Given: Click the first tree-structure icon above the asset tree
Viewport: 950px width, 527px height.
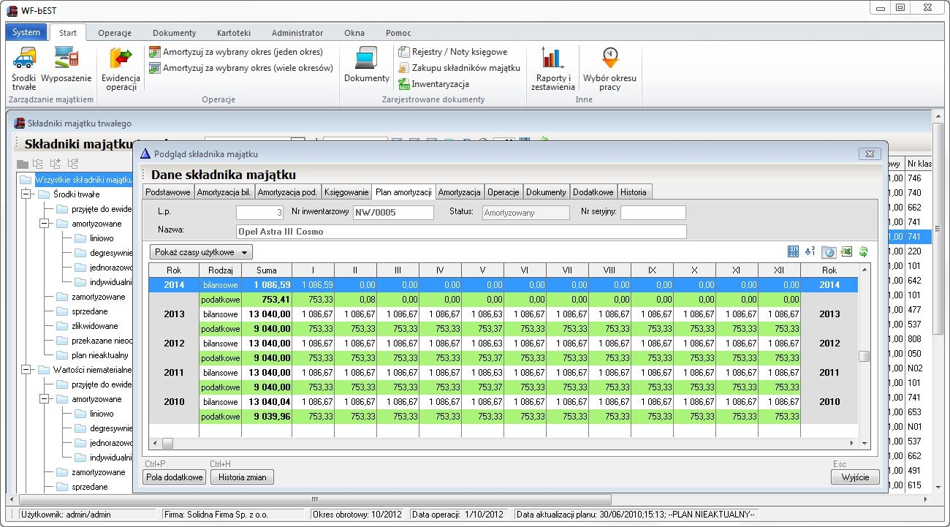Looking at the screenshot, I should pos(38,164).
